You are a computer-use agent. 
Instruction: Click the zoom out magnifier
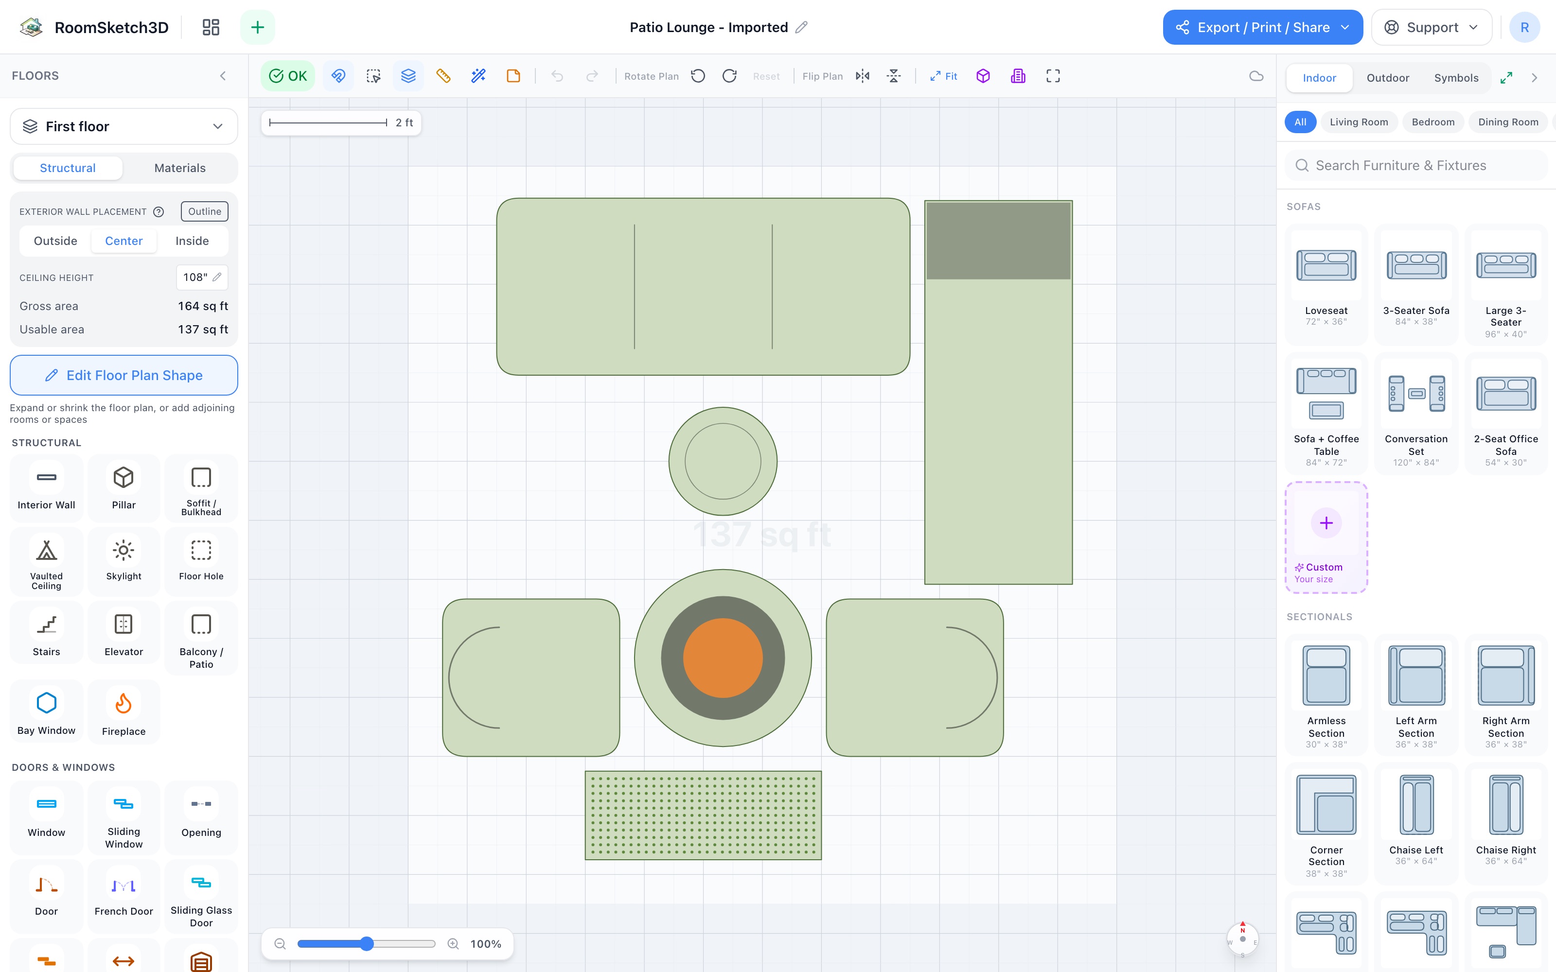click(x=280, y=944)
